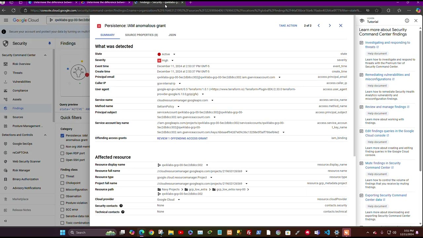Open the State Active dropdown

pos(174,54)
